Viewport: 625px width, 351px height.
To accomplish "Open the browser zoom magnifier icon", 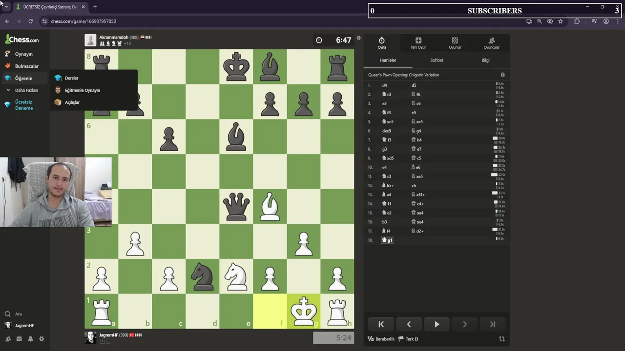I will tap(540, 21).
